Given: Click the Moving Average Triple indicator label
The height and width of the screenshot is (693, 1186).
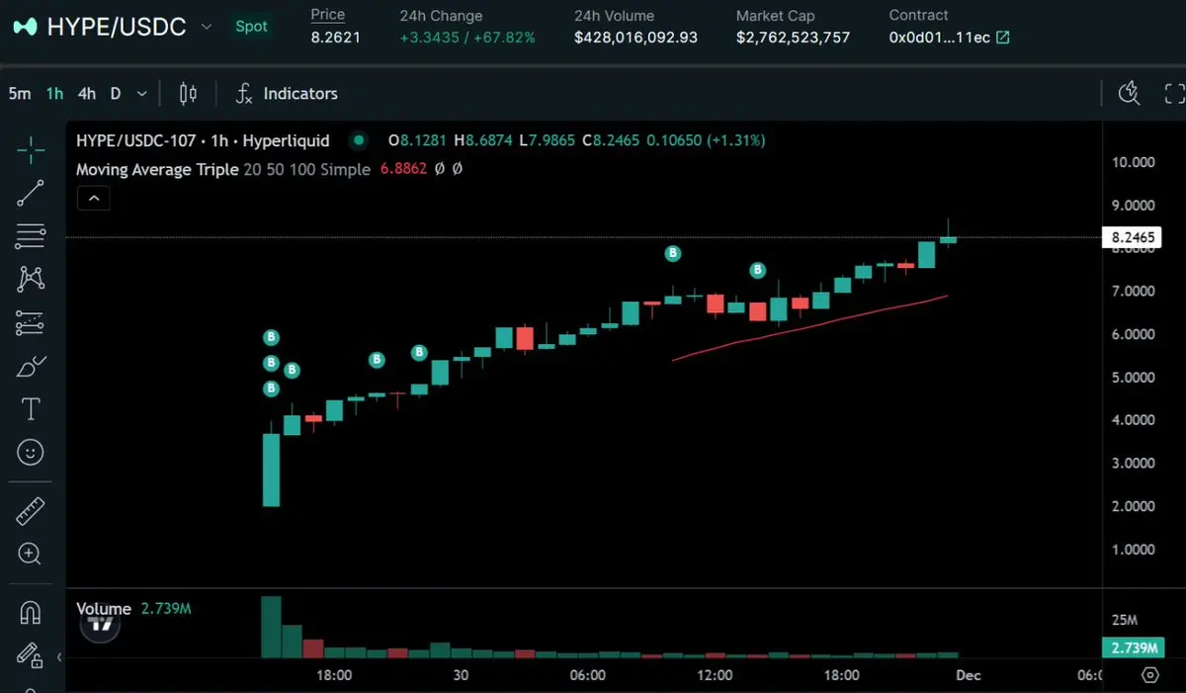Looking at the screenshot, I should [157, 169].
